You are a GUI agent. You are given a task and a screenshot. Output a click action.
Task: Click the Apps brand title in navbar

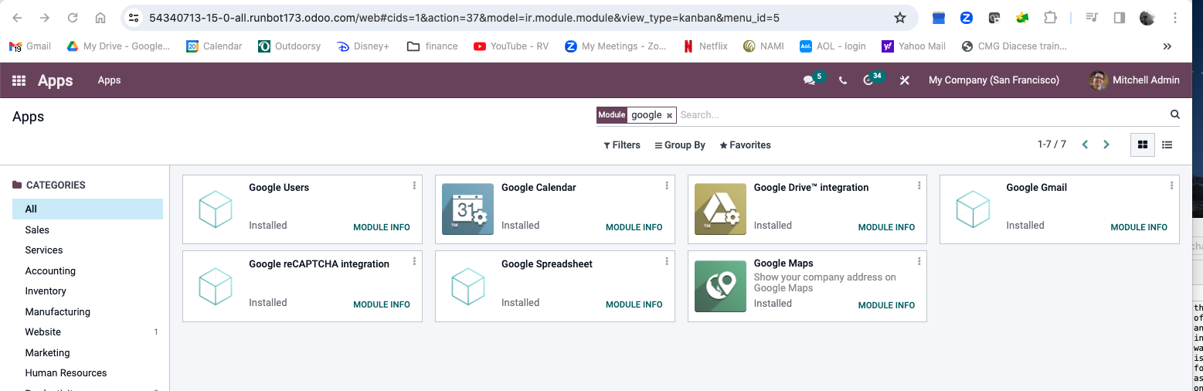tap(56, 80)
